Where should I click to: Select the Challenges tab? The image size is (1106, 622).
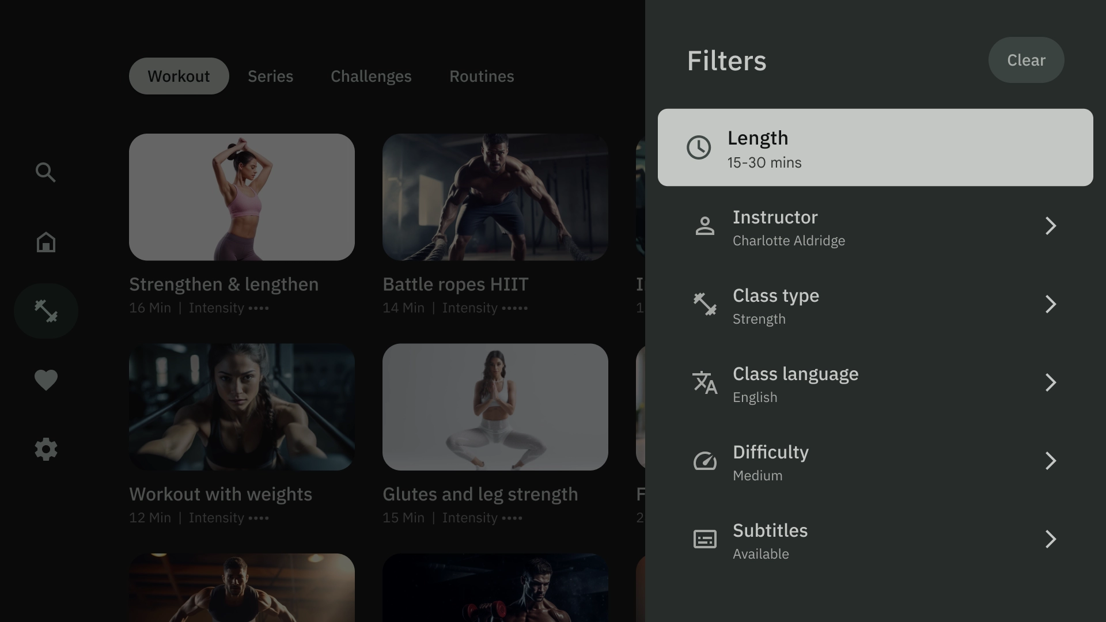(372, 76)
